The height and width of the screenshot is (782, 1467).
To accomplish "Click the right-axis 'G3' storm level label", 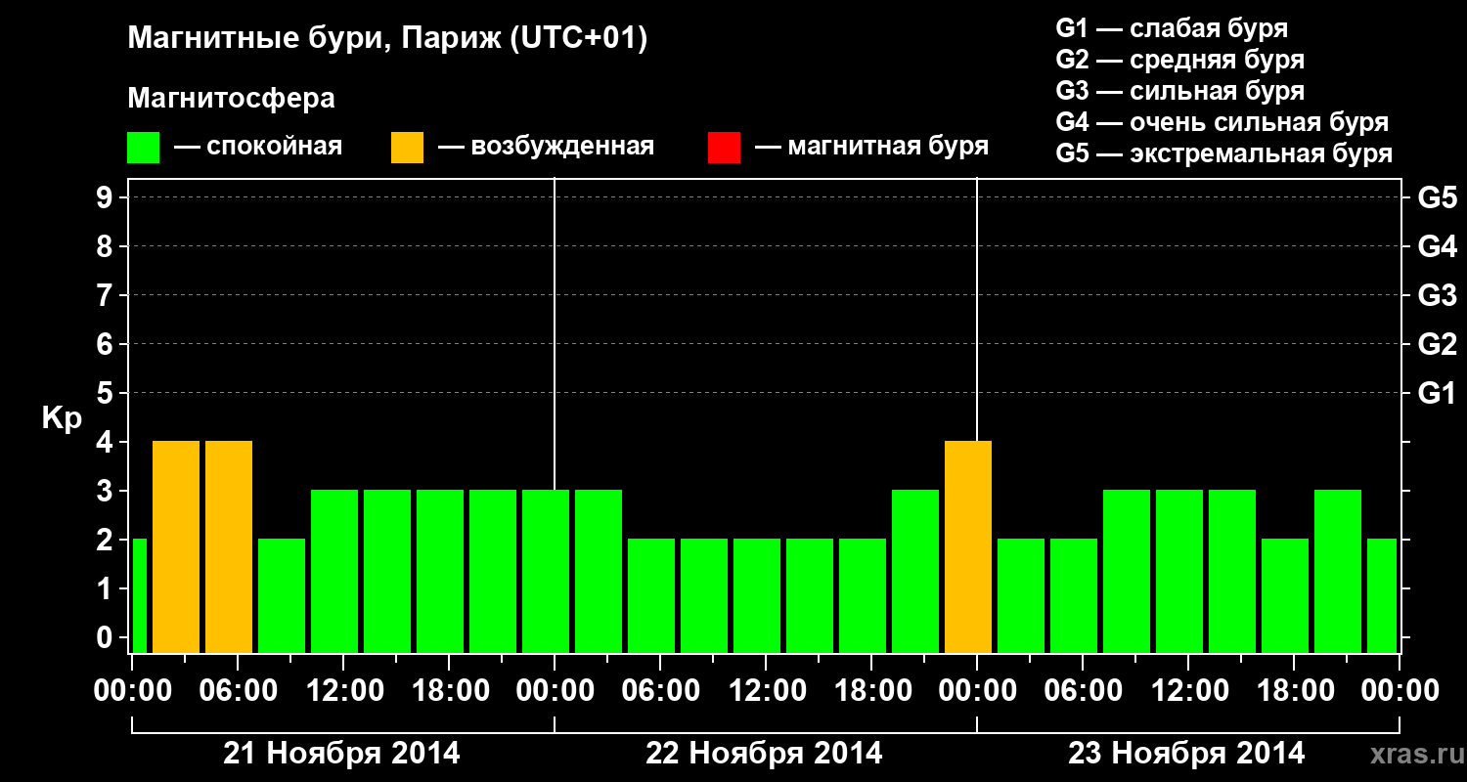I will click(x=1437, y=296).
